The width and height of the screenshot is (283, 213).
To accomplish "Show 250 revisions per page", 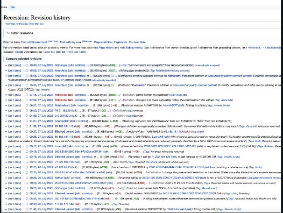I will (76, 52).
